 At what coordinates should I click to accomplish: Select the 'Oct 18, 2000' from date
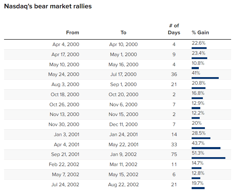pyautogui.click(x=64, y=94)
